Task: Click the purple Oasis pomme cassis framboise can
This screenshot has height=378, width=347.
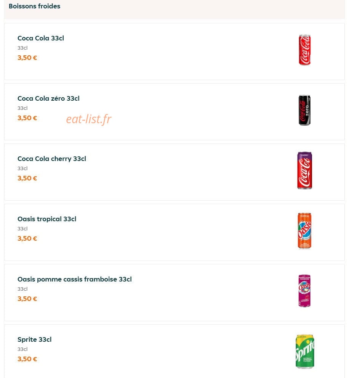Action: (304, 291)
